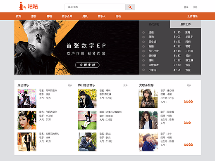The image size is (215, 161).
Task: Click the duration 3:21 in the chart
Action: click(x=177, y=42)
